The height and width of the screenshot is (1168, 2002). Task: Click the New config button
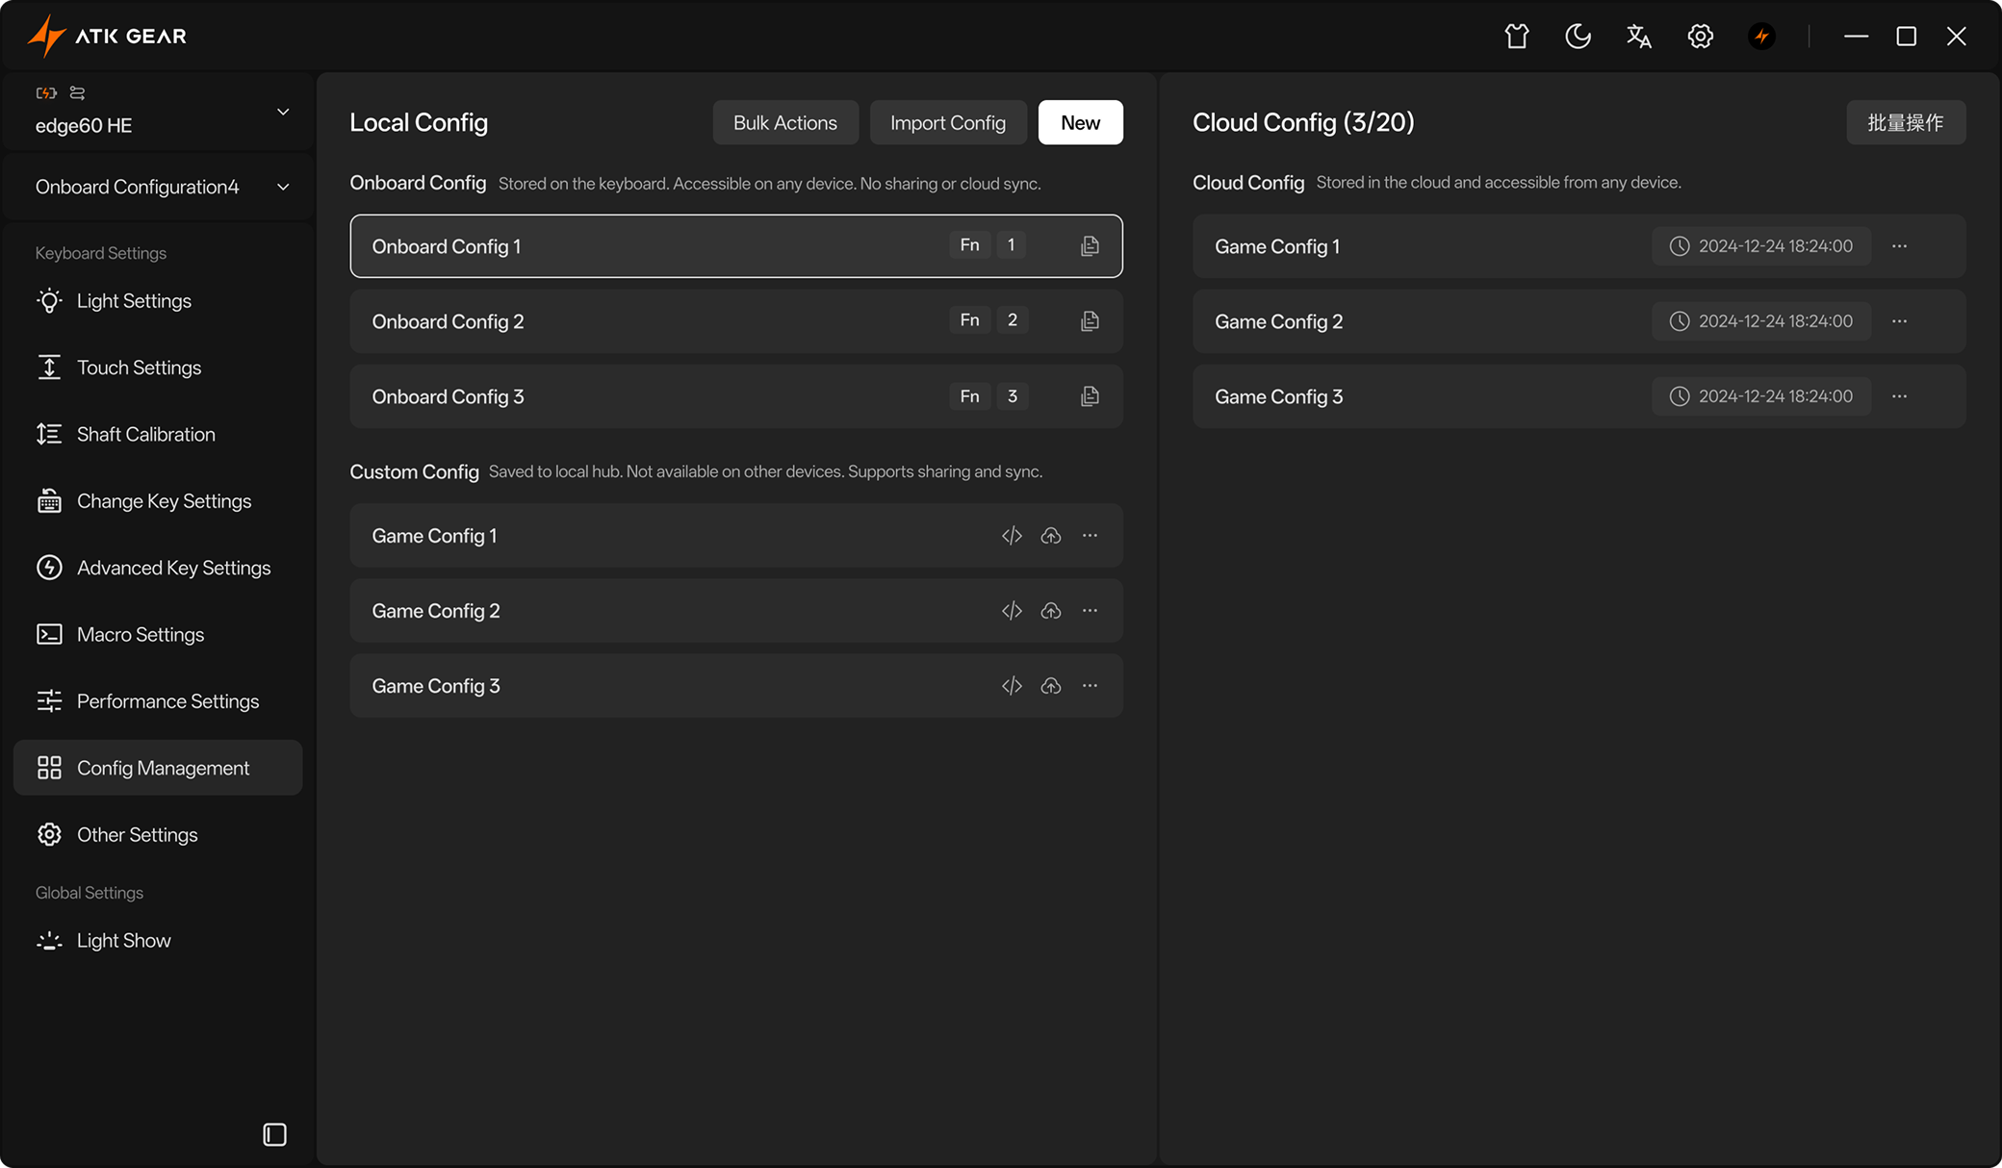[x=1080, y=123]
